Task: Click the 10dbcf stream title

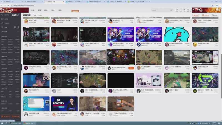Action: [59, 90]
